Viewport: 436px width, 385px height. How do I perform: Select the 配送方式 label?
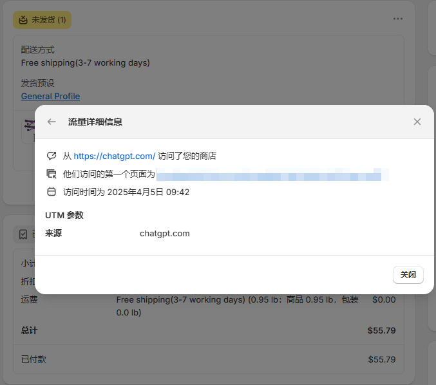coord(38,50)
